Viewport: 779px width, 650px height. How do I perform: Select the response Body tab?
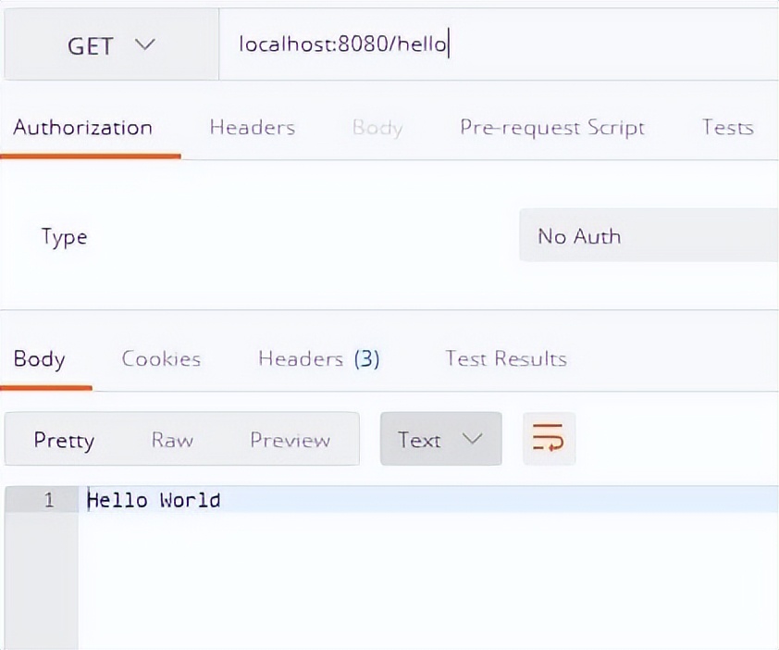40,359
